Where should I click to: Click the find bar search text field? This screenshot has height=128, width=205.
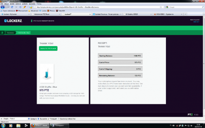[x=18, y=119]
